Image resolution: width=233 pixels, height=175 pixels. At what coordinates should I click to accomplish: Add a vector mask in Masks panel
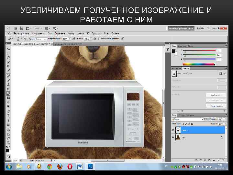point(225,73)
